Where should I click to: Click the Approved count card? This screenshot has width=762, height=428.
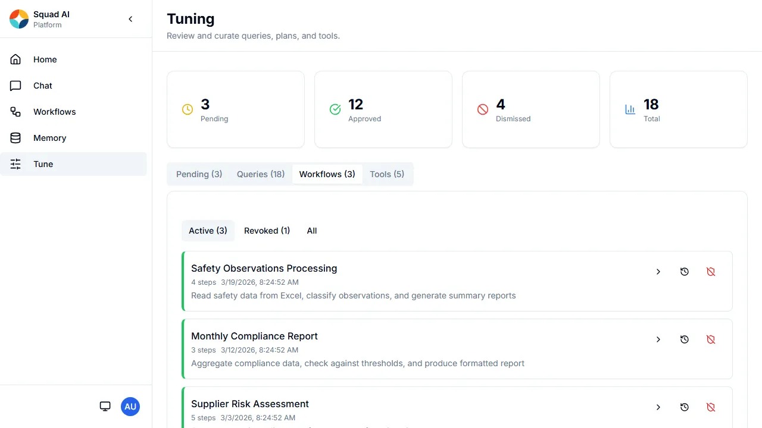pyautogui.click(x=383, y=109)
